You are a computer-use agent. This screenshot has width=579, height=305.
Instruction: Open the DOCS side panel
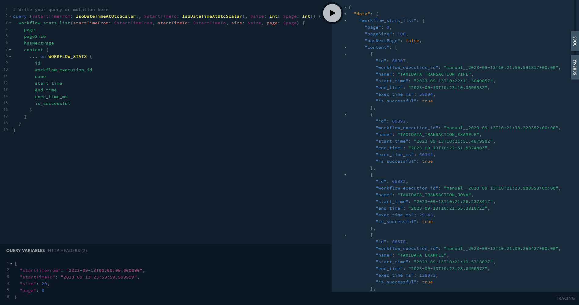point(574,41)
